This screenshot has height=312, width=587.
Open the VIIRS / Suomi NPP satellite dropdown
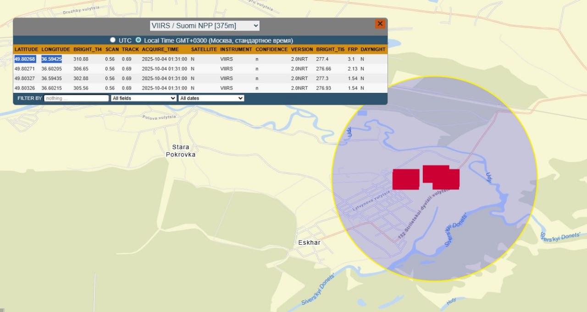pyautogui.click(x=205, y=26)
